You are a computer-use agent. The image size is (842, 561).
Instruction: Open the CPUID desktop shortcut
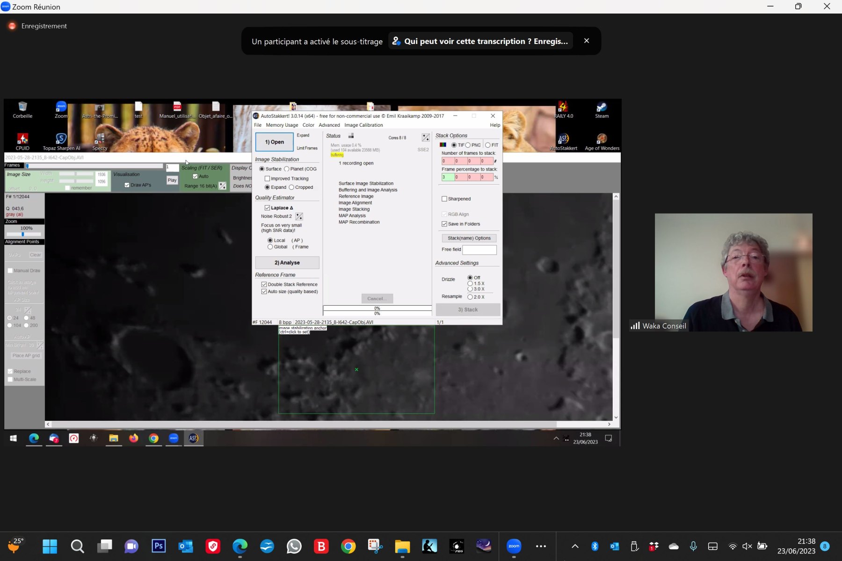point(22,142)
